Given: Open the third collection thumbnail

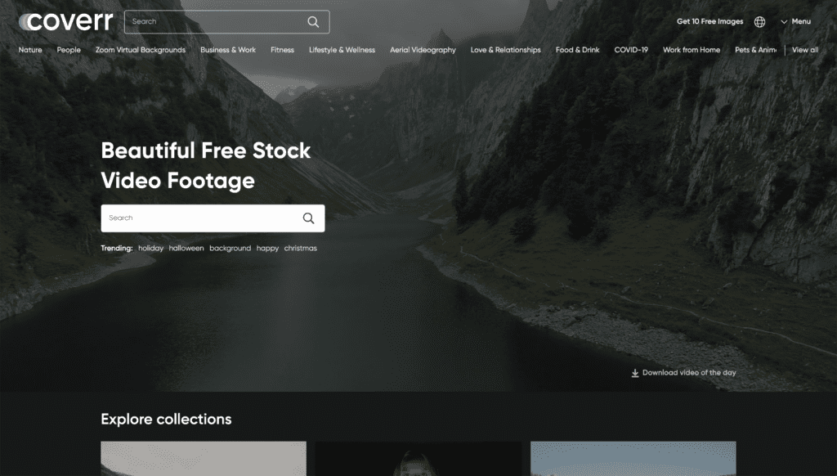Looking at the screenshot, I should [x=633, y=458].
